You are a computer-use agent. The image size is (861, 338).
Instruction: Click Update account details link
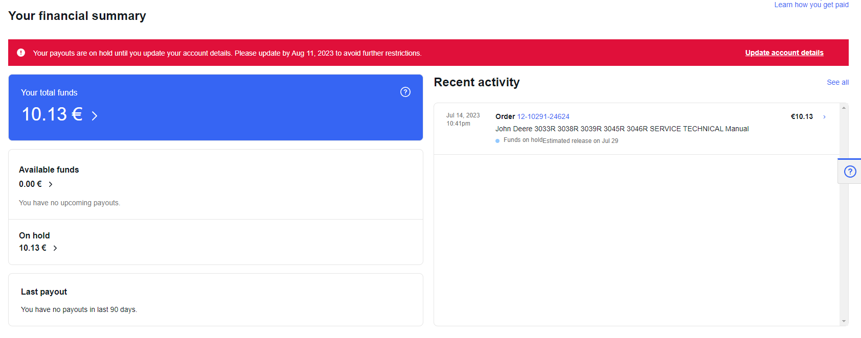pyautogui.click(x=784, y=53)
